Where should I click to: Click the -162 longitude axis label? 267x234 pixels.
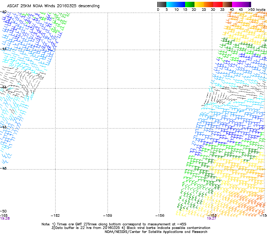55,216
